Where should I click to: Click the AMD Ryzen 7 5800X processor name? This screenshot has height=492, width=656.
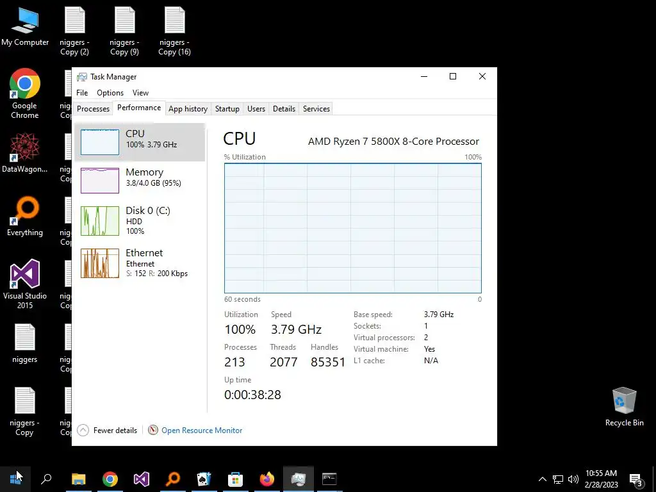pos(394,142)
